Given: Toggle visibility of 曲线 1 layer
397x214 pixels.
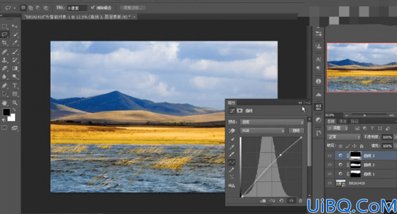Looking at the screenshot, I should tap(329, 174).
